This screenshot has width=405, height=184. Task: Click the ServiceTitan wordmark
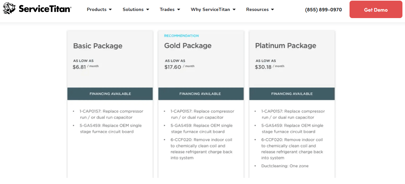click(x=45, y=9)
